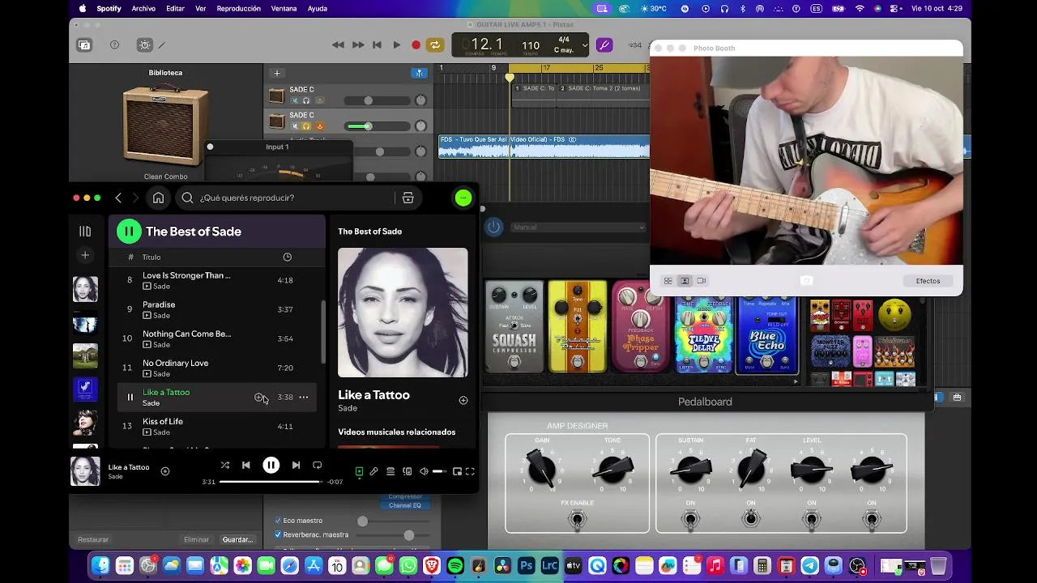Skip to previous track in Spotify
Image resolution: width=1037 pixels, height=583 pixels.
(x=246, y=466)
